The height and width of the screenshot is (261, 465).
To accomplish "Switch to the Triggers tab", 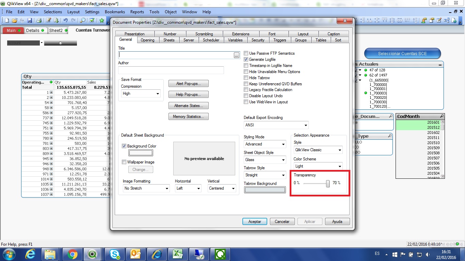I will (x=280, y=40).
